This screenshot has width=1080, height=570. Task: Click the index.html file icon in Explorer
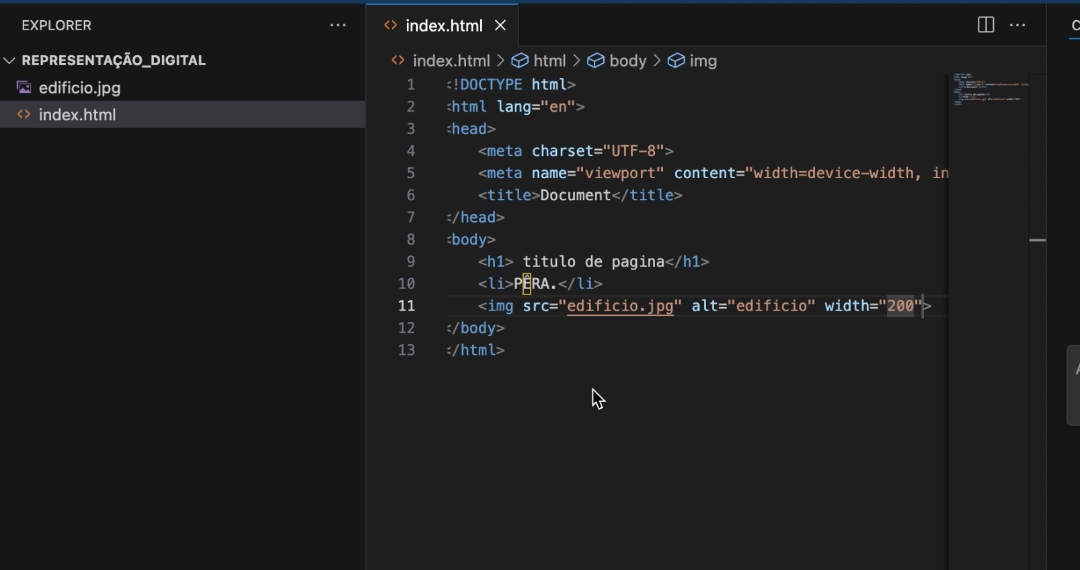tap(24, 115)
